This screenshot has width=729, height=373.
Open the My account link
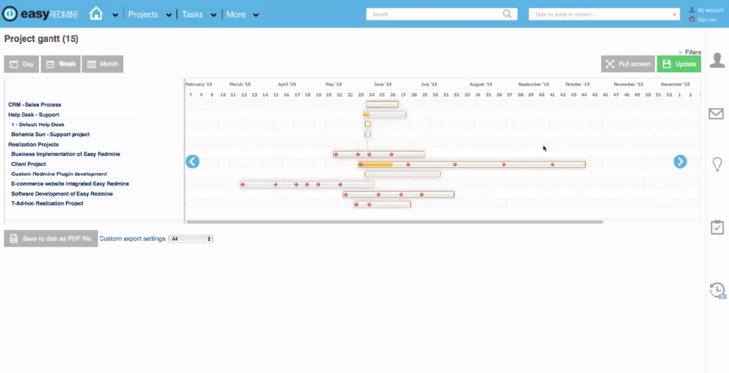(x=710, y=10)
